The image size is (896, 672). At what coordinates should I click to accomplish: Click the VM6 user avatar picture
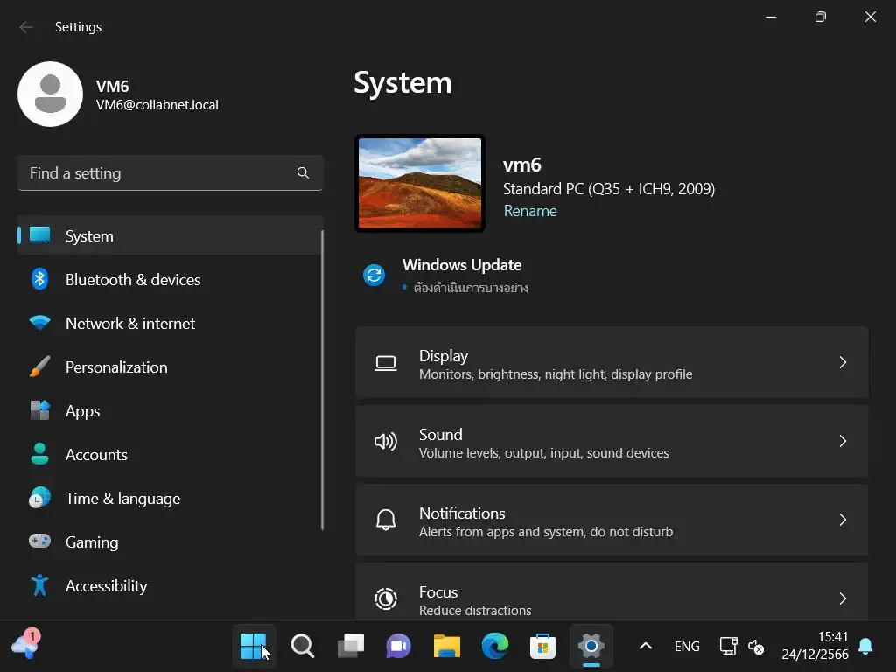tap(50, 94)
